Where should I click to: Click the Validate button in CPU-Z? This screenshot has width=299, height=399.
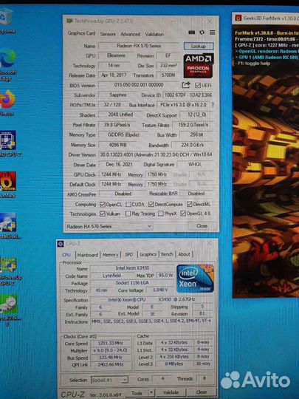[x=171, y=392]
